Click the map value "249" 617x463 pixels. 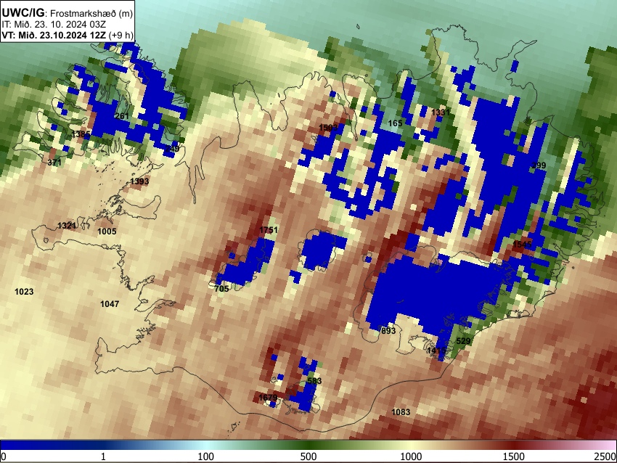point(172,149)
